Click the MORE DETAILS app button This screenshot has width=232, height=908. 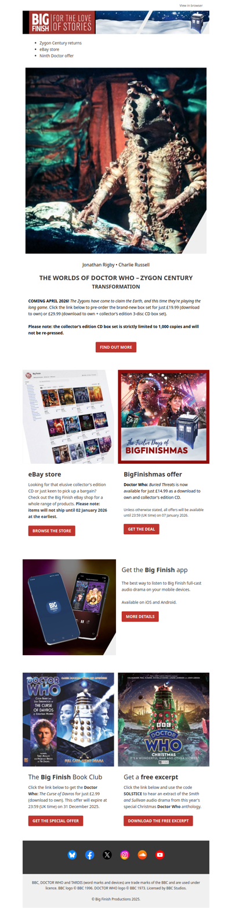[x=140, y=616]
